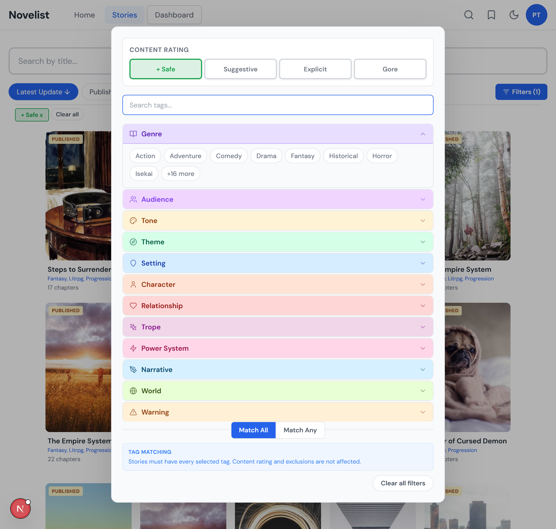Open the search magnifier in the navbar
The image size is (556, 529).
(469, 15)
